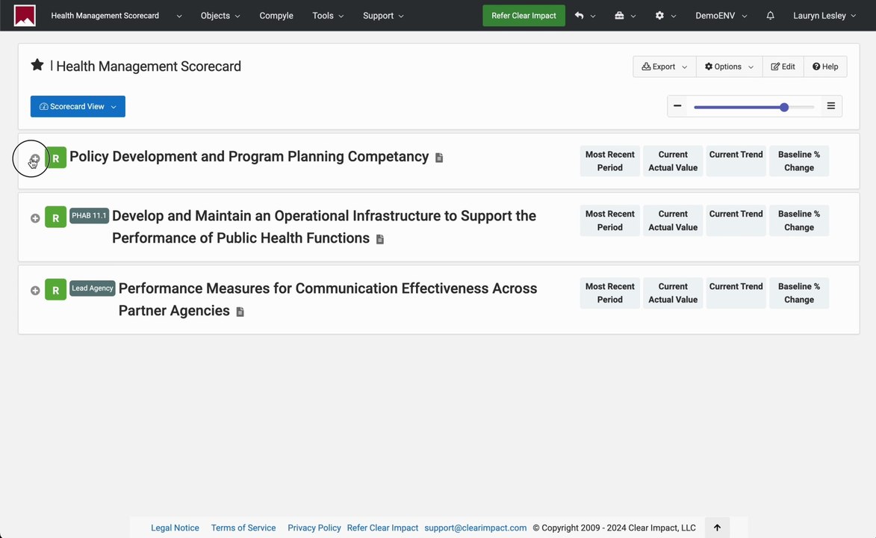Open the Health Management Scorecard navbar dropdown

[117, 16]
